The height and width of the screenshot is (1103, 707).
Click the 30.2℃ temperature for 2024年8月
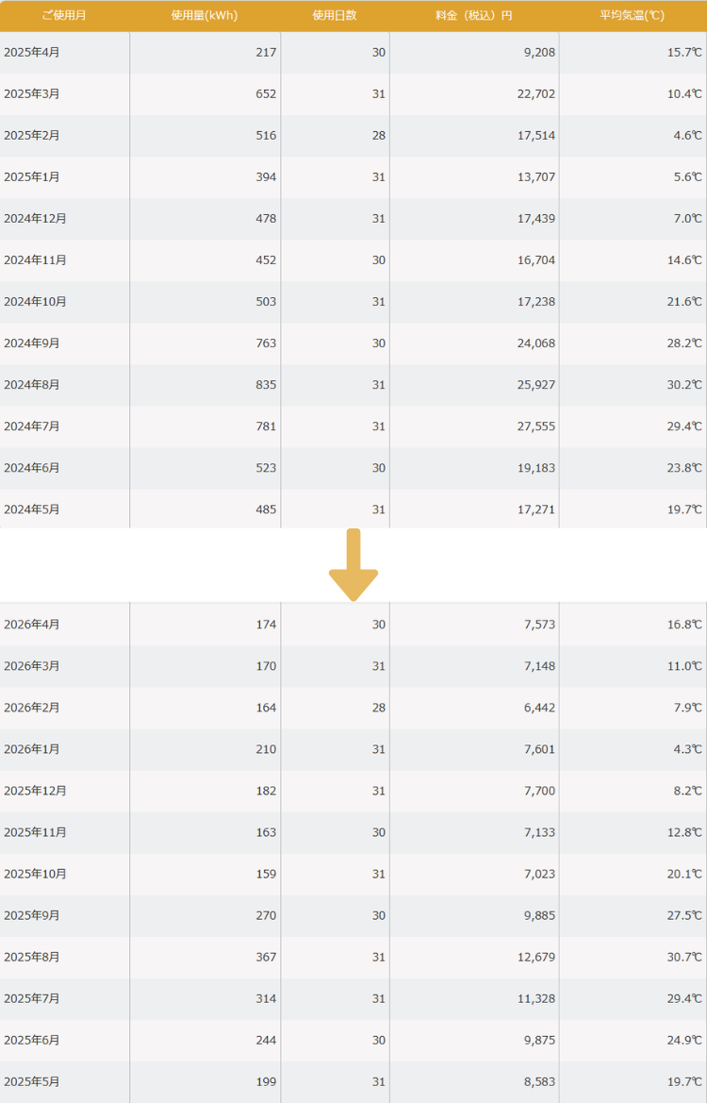pyautogui.click(x=684, y=385)
